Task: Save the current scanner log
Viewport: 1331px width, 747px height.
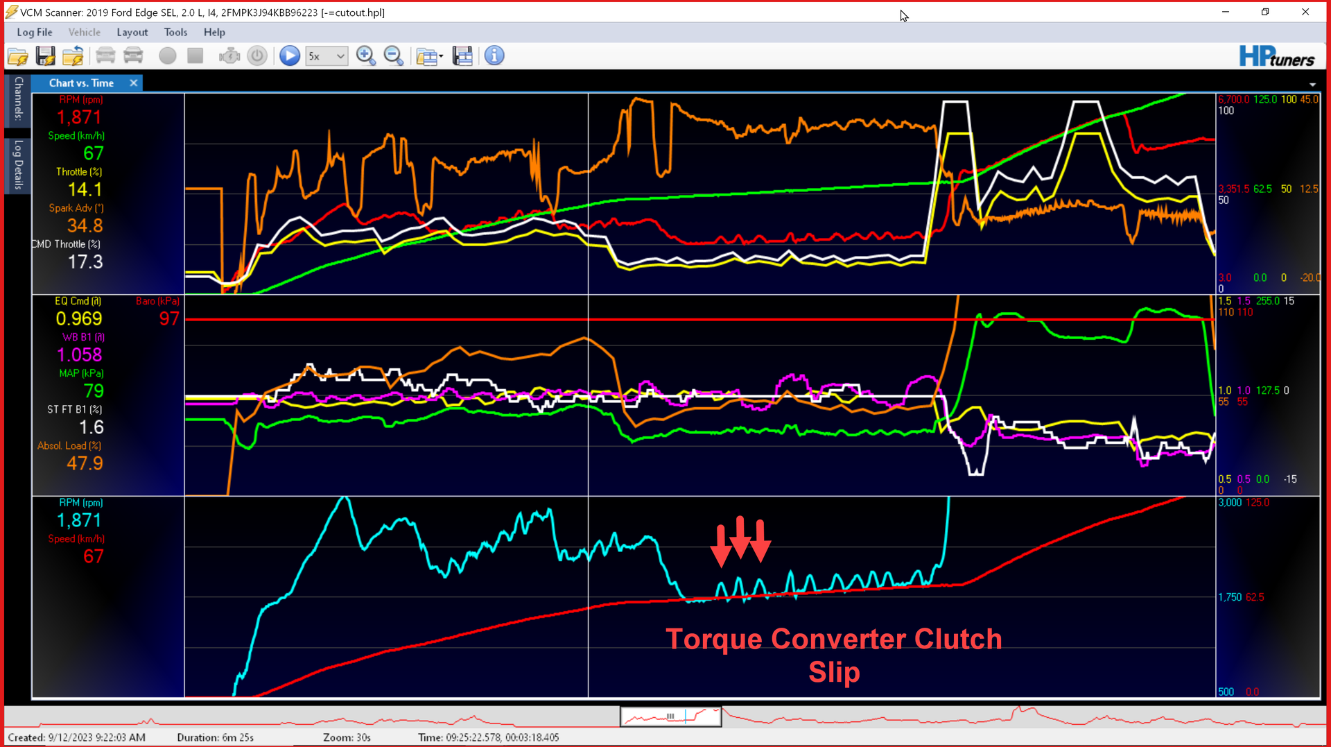Action: [46, 55]
